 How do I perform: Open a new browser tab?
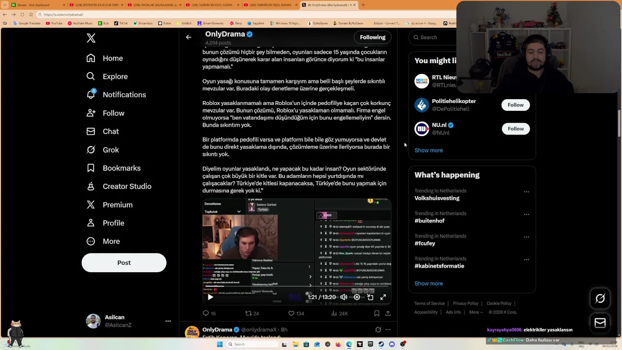pyautogui.click(x=363, y=5)
